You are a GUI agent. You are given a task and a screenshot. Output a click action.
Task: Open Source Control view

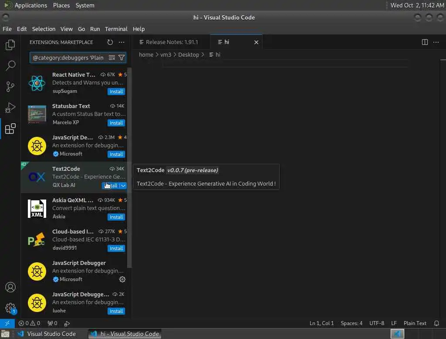pyautogui.click(x=10, y=87)
